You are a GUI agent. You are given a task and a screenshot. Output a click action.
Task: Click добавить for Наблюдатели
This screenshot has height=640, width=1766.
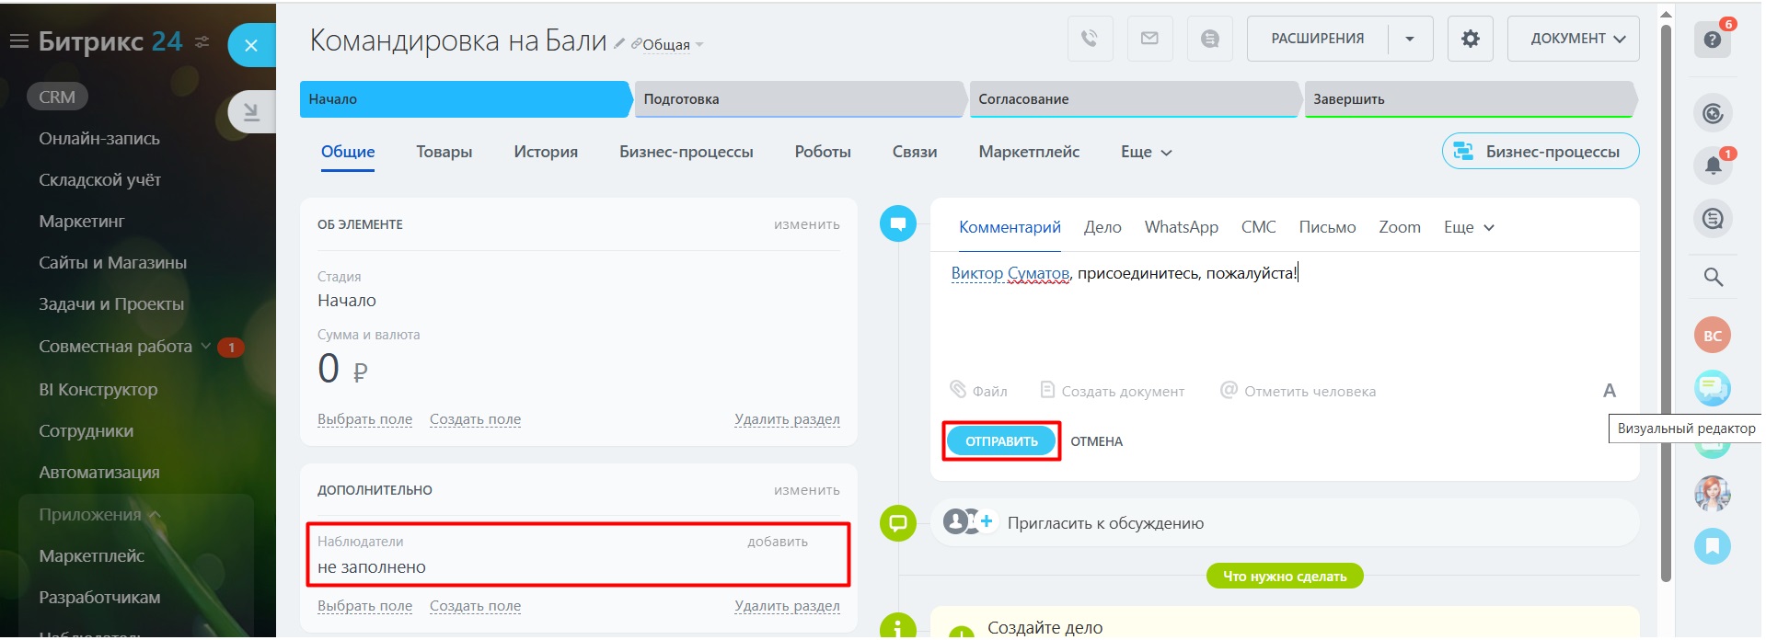778,542
